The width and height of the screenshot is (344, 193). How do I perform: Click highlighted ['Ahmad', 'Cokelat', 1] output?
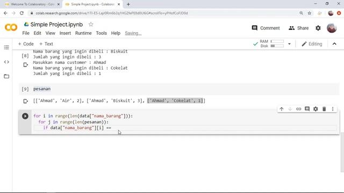[x=176, y=101]
